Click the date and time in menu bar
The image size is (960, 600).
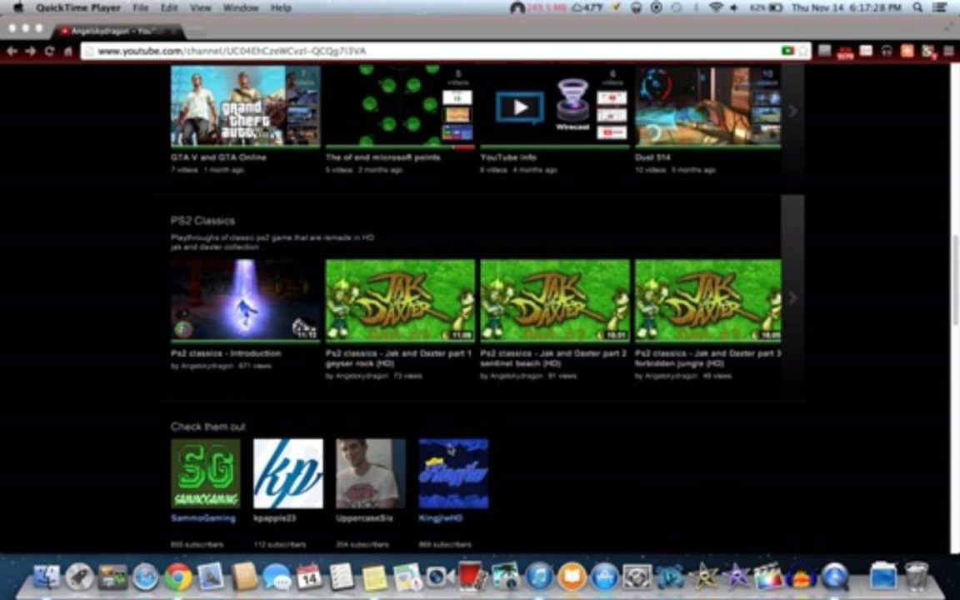(846, 7)
